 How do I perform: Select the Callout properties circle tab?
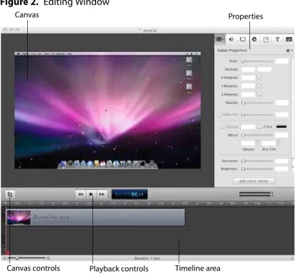[254, 39]
